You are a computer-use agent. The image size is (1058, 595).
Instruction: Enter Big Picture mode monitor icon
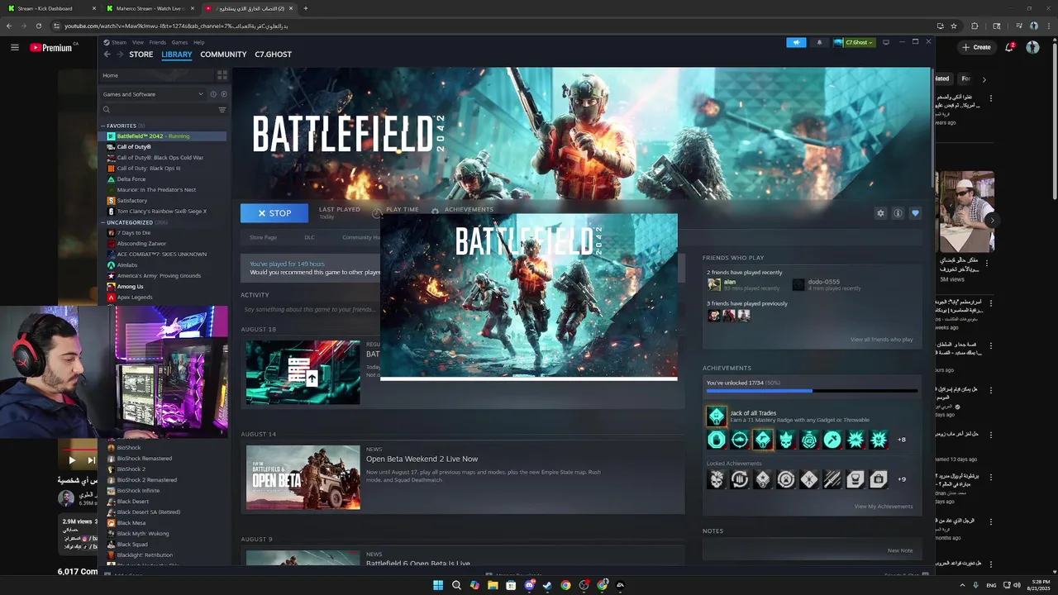886,42
